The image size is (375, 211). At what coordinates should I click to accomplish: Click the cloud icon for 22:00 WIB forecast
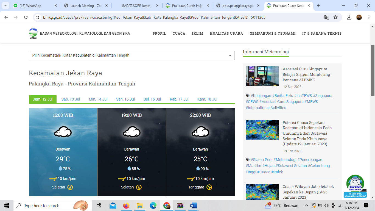tap(200, 132)
